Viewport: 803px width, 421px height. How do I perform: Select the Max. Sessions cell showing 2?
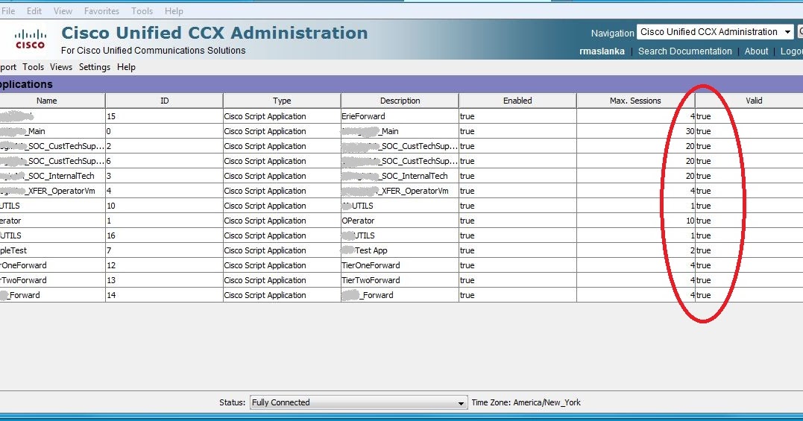click(x=635, y=250)
